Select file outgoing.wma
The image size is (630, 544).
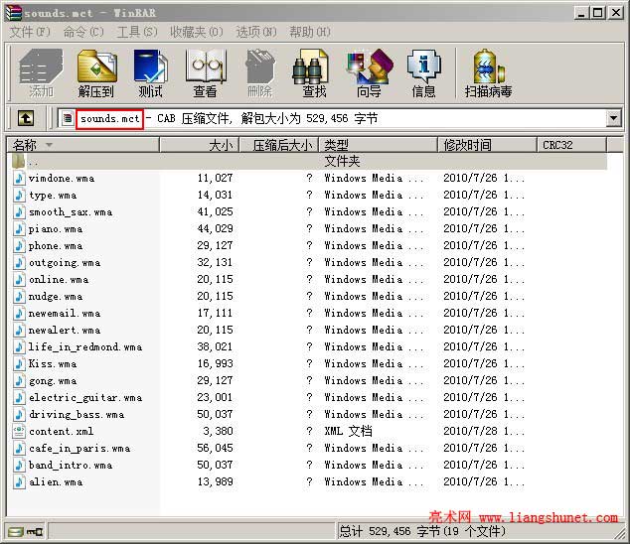(x=65, y=262)
